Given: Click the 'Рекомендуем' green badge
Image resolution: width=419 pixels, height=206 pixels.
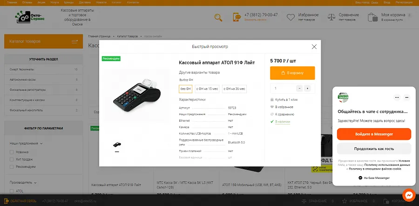Looking at the screenshot, I should coord(111,59).
